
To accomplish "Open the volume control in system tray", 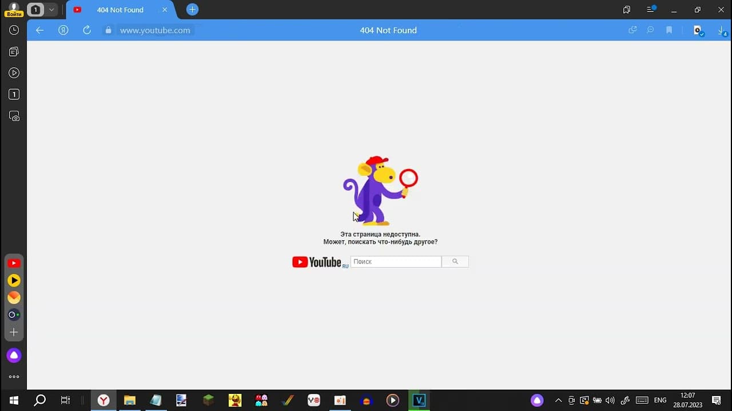I will click(610, 400).
